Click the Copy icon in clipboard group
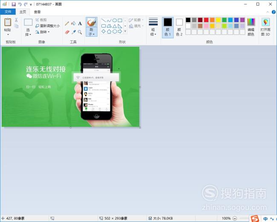 tap(16, 26)
